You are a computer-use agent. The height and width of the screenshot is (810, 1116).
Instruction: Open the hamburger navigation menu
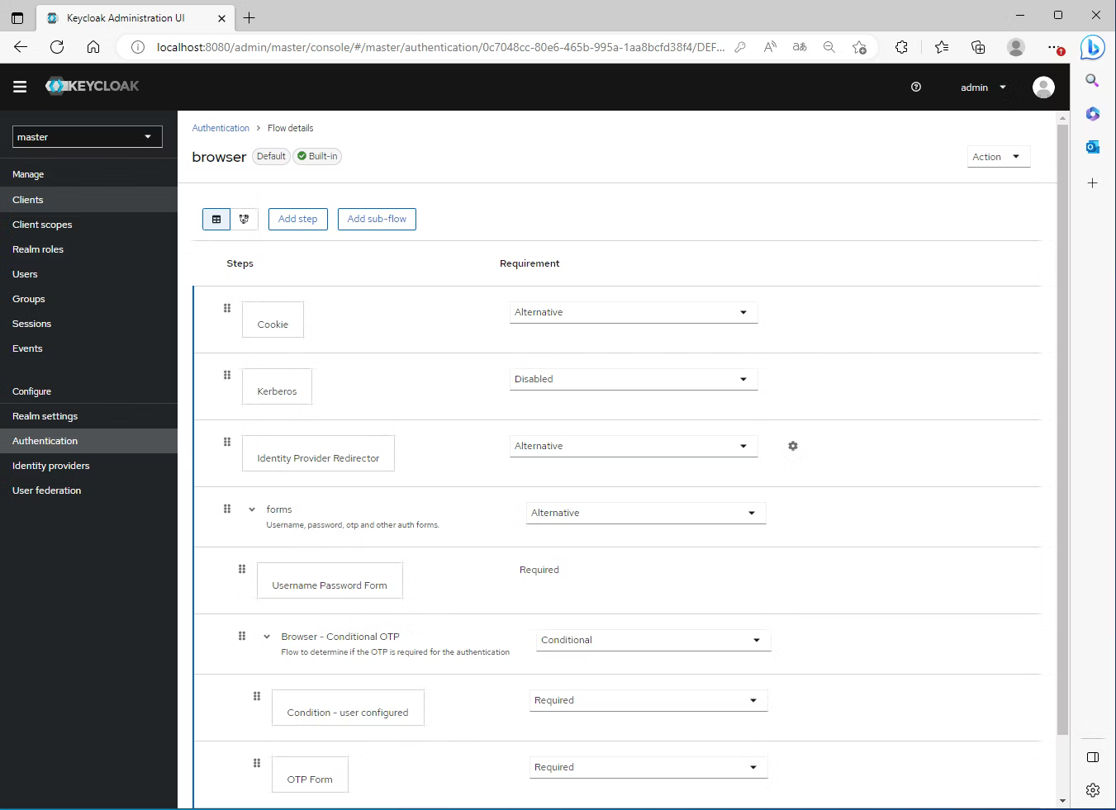[x=20, y=87]
